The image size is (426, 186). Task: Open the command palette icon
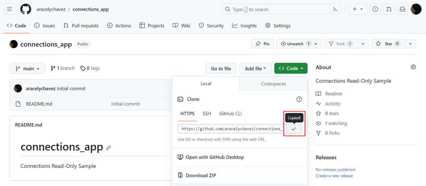[x=335, y=9]
